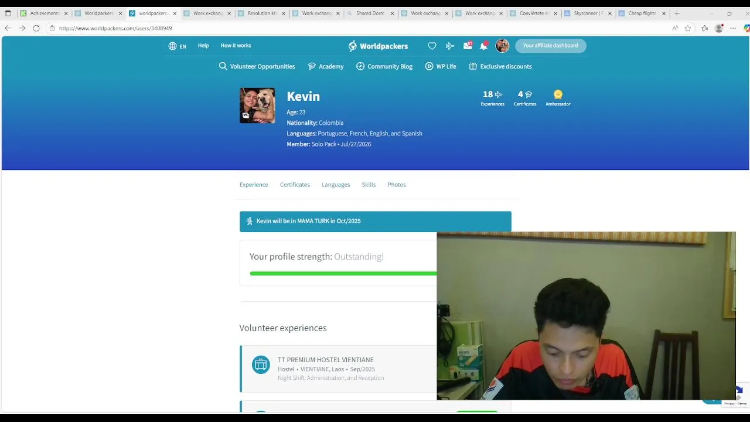Viewport: 750px width, 422px height.
Task: Open the language selector globe EN
Action: pos(178,46)
